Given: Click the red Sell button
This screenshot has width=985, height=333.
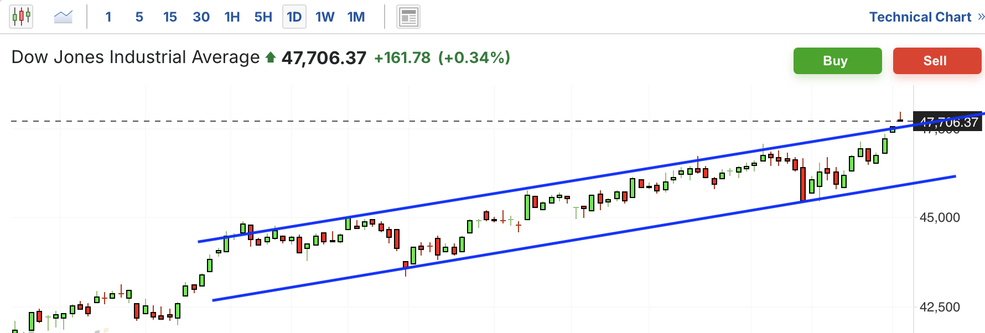Looking at the screenshot, I should point(937,61).
